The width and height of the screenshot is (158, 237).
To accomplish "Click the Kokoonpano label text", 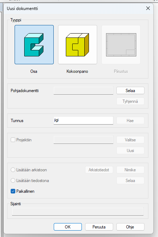I will [77, 71].
